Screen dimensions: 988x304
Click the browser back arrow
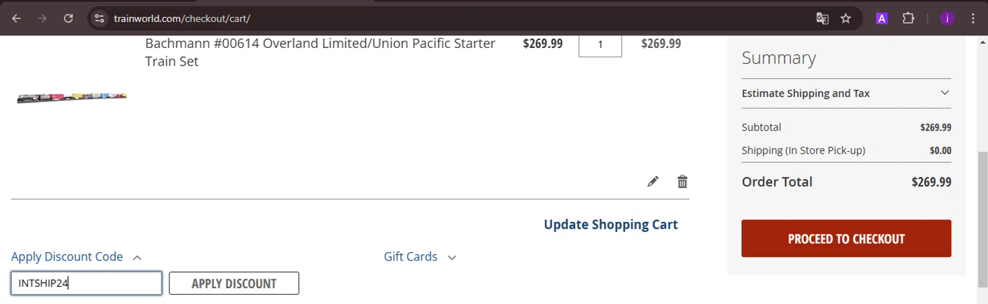[x=16, y=18]
